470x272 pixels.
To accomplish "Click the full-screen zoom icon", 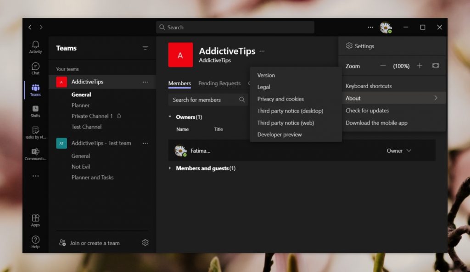I will pos(435,66).
